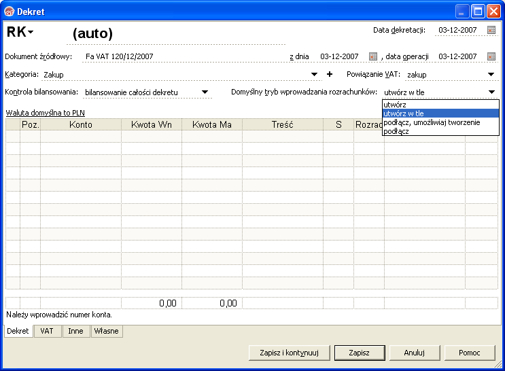Click the 'z dnia' date field

pos(339,56)
